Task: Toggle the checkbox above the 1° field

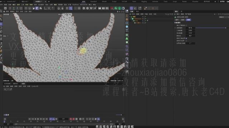Action: coord(186,41)
